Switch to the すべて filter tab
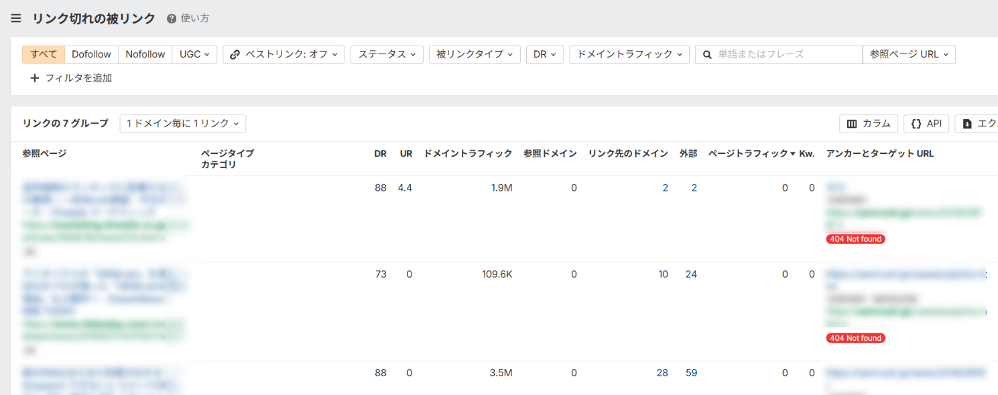Screen dimensions: 998x395 click(43, 54)
